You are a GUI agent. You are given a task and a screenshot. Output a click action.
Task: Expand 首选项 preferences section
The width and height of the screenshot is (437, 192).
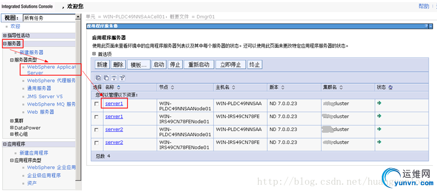click(x=94, y=54)
